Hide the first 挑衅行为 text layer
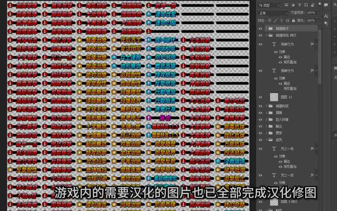 [x=260, y=44]
